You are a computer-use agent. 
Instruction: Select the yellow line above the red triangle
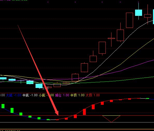111,116
